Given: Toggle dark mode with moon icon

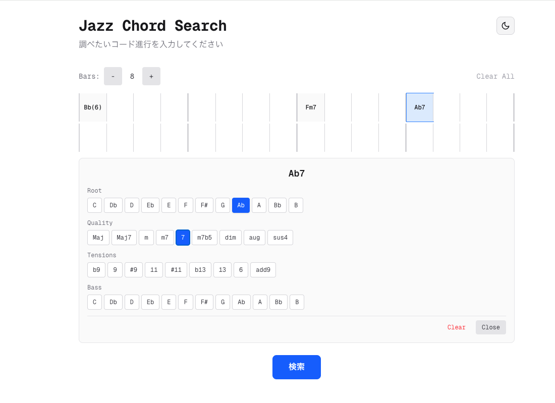Looking at the screenshot, I should [x=505, y=26].
